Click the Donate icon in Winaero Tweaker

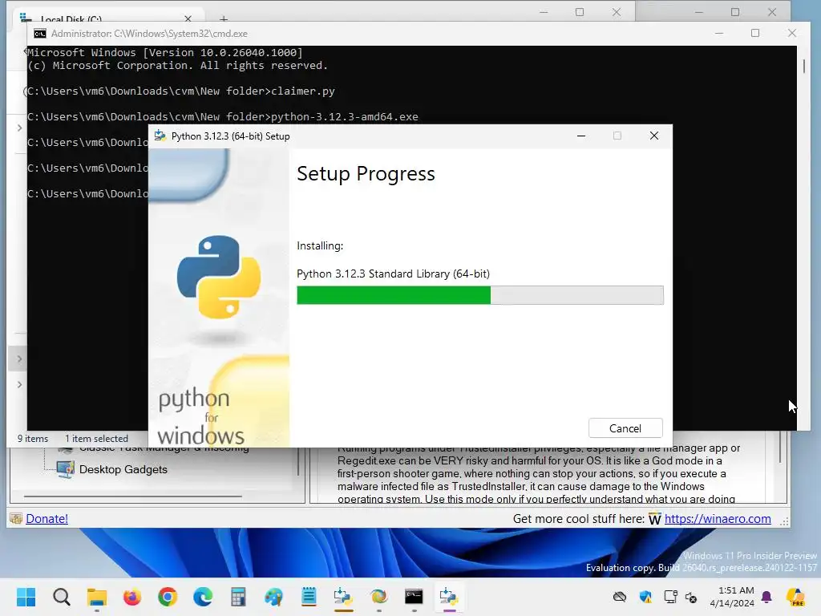(16, 519)
